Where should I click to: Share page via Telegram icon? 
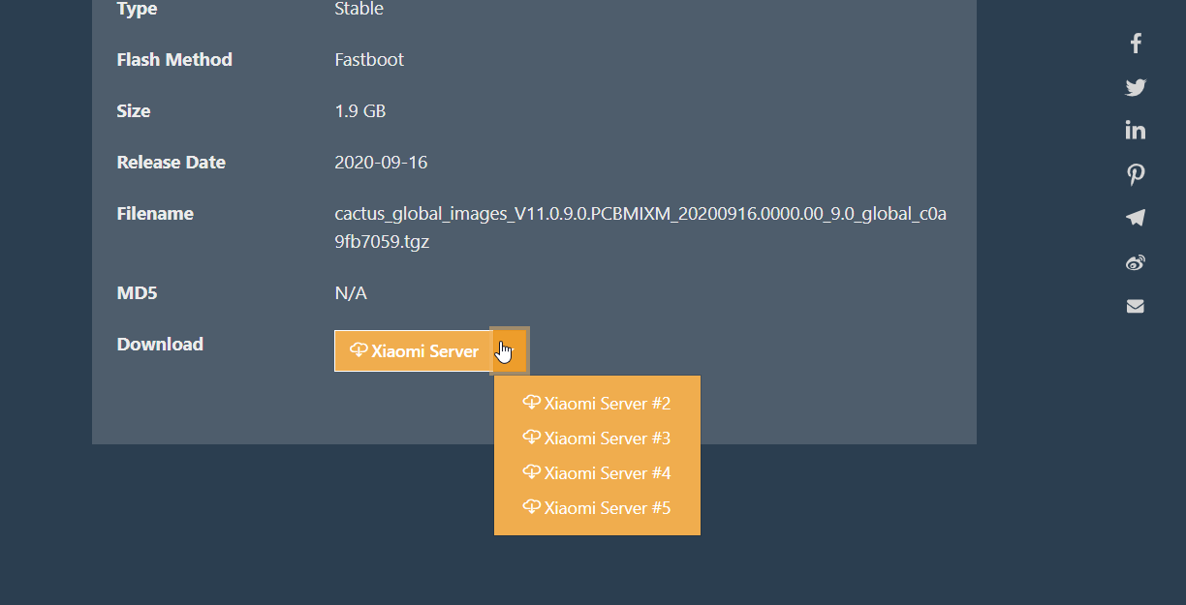click(x=1136, y=218)
